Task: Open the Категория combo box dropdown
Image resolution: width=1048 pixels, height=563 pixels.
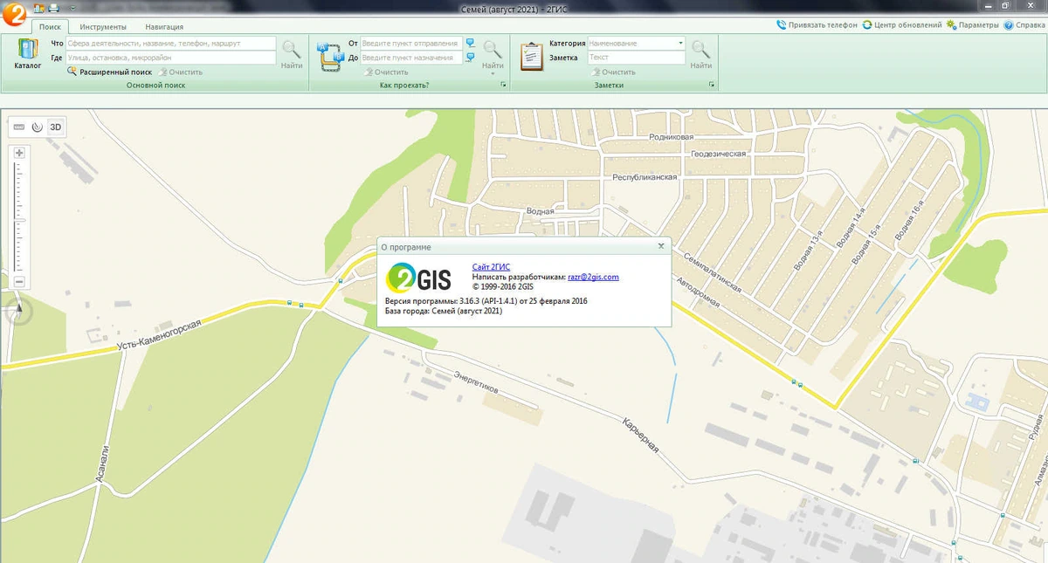Action: (x=680, y=43)
